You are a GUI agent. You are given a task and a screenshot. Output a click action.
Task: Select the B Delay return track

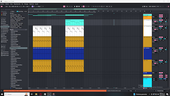[147, 77]
